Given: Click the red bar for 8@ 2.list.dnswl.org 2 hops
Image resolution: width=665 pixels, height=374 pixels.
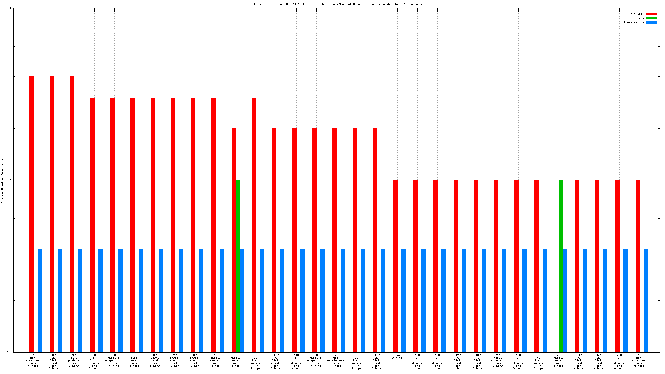Looking at the screenshot, I should coord(52,214).
